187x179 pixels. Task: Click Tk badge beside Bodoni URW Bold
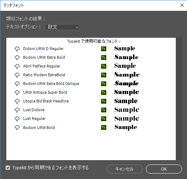click(104, 128)
